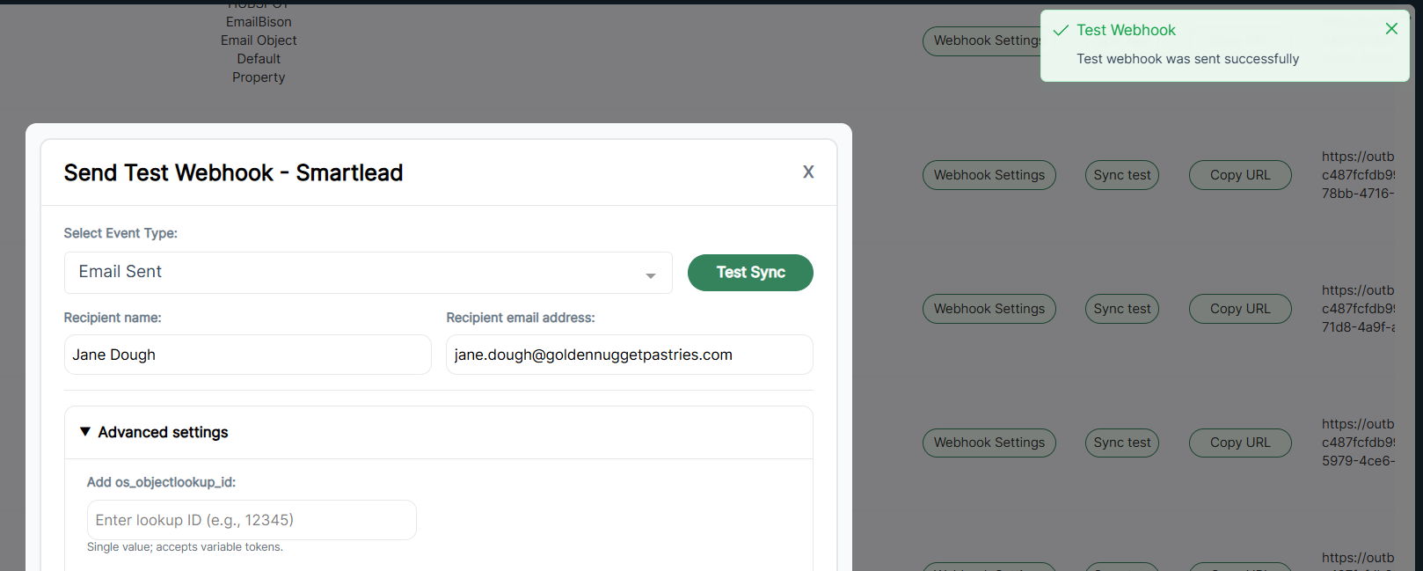Copy URL for the 5979-4ce6 webhook row
Viewport: 1423px width, 571px height.
pyautogui.click(x=1239, y=443)
